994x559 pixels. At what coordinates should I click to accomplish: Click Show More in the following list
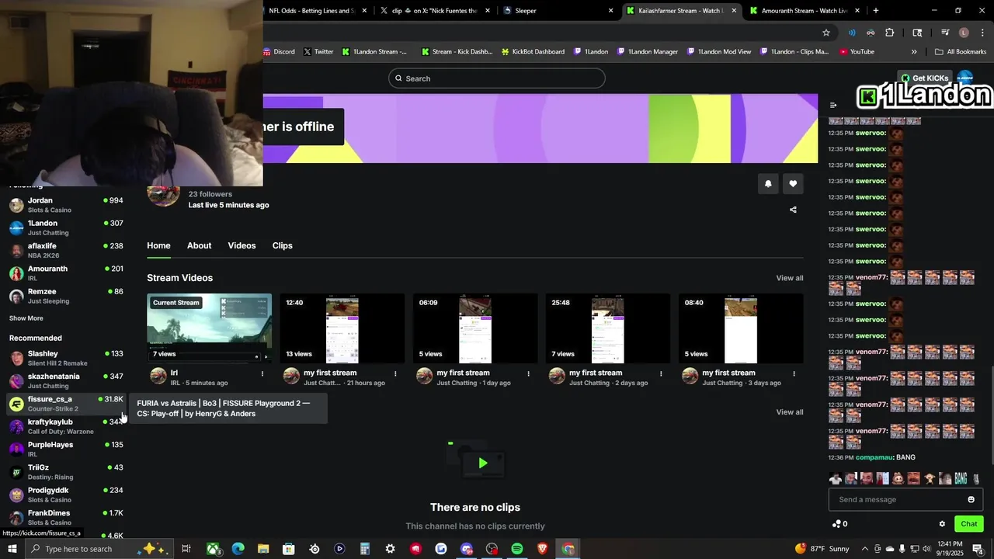26,318
